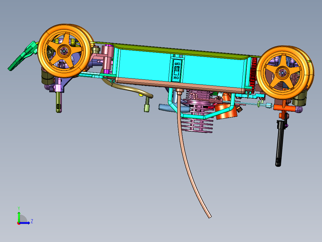The image size is (322, 242).
Task: Select the orange cylindrical air filter
Action: tap(226, 112)
